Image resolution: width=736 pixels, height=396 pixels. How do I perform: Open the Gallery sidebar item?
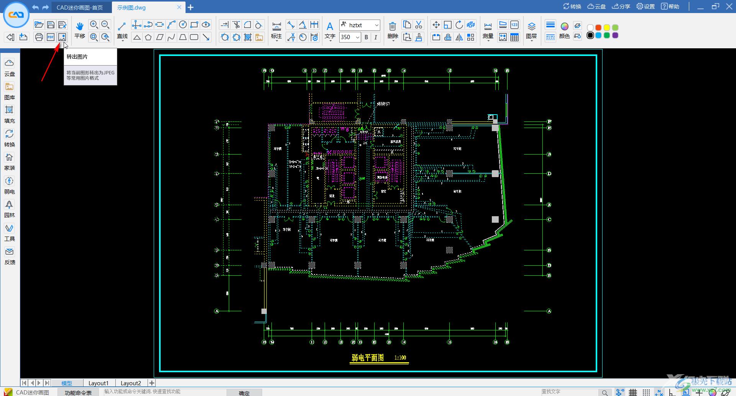(10, 91)
